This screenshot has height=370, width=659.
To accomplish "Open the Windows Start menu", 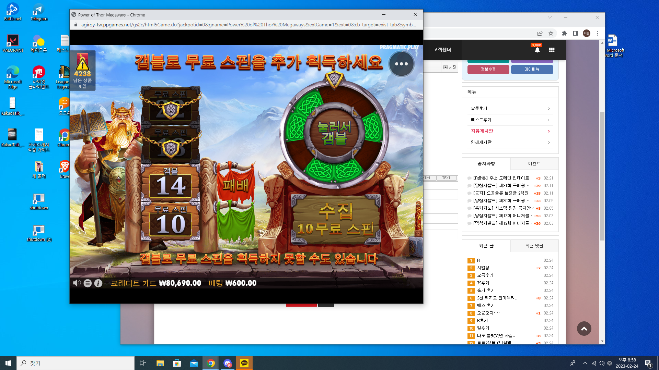I will [x=8, y=363].
